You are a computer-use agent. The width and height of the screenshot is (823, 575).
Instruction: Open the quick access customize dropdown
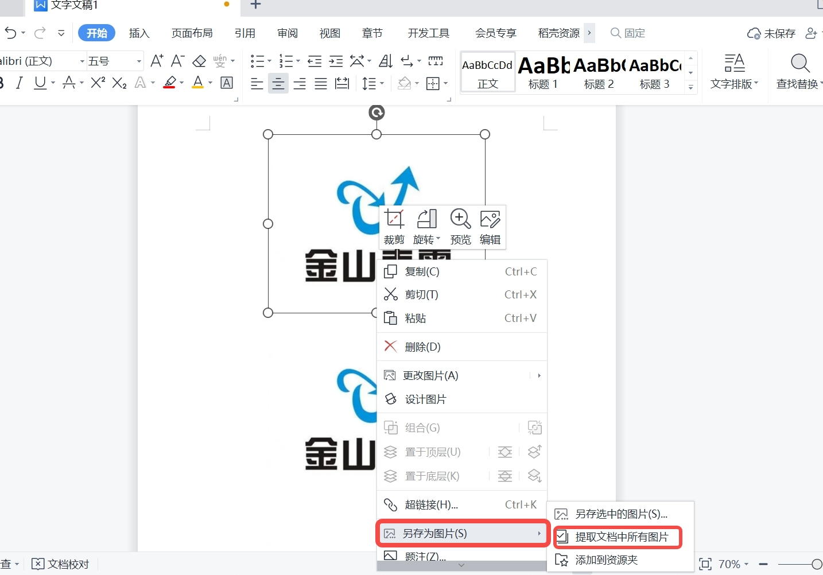click(x=61, y=33)
